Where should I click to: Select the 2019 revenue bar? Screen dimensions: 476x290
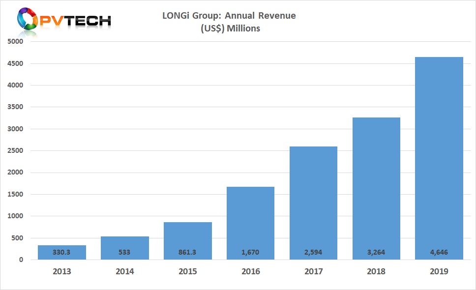point(439,158)
